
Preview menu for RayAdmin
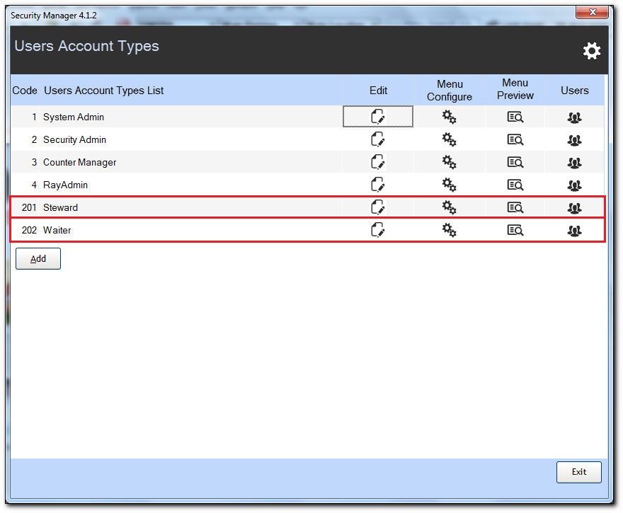pyautogui.click(x=515, y=185)
